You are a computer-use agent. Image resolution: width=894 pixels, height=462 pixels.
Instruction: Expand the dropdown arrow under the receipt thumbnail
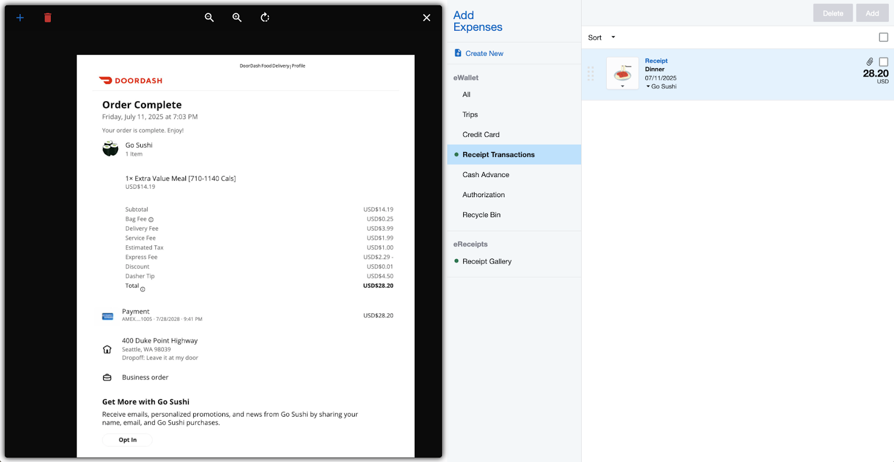[622, 87]
